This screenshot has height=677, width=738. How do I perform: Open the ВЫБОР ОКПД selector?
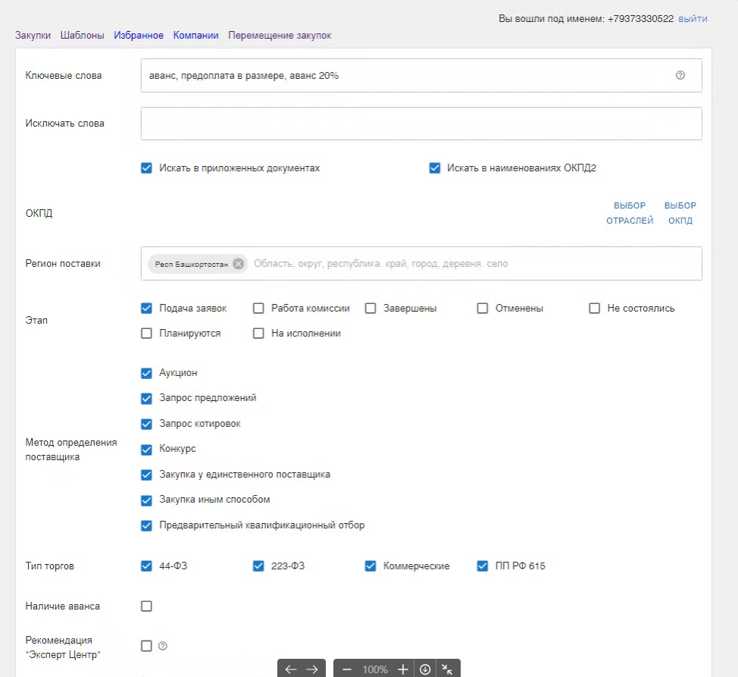tap(680, 213)
